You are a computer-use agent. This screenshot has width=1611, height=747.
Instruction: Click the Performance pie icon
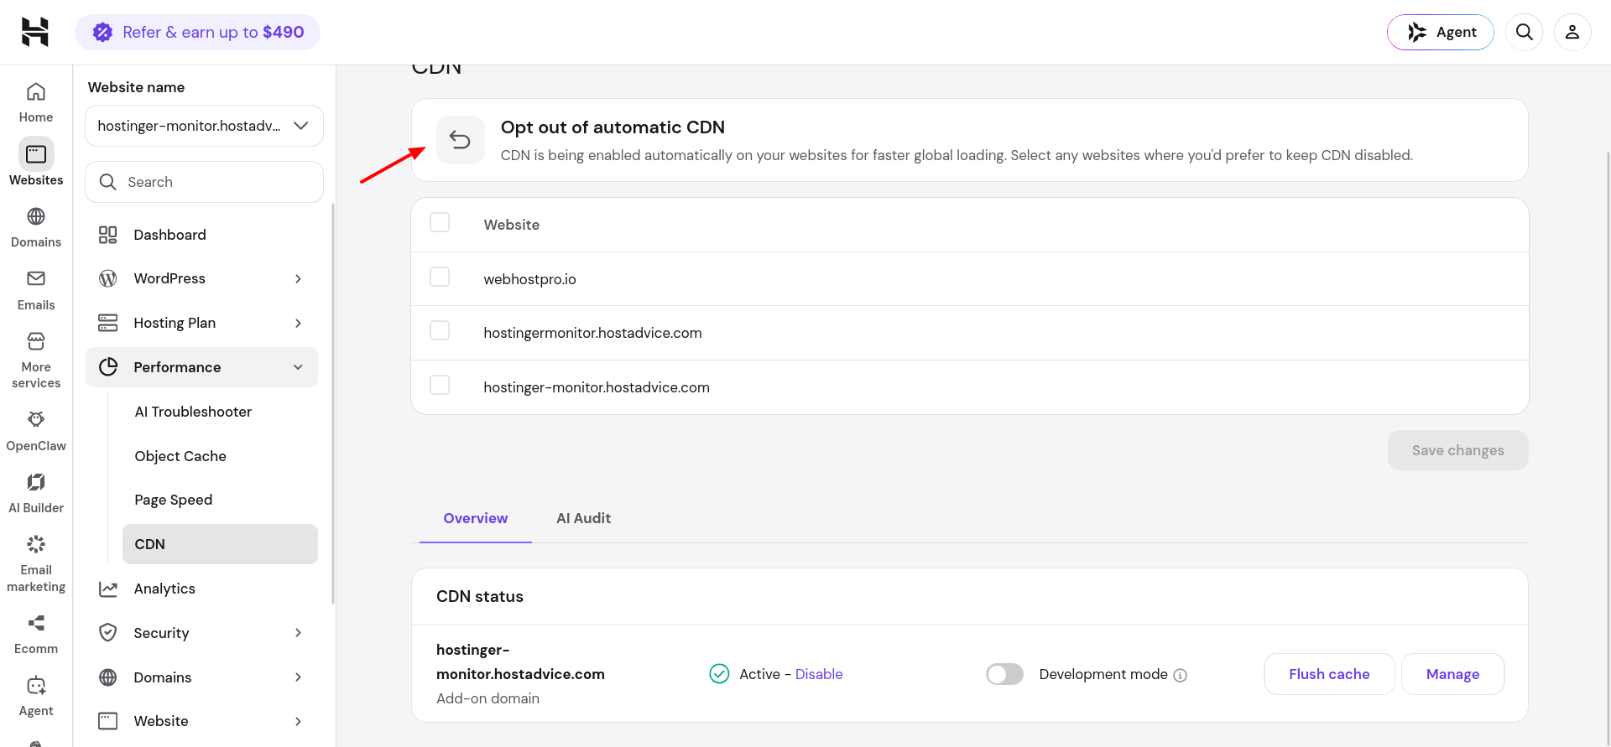108,367
